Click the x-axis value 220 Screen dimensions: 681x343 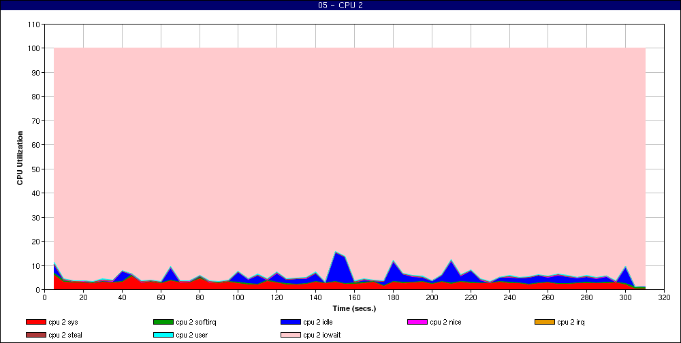(471, 297)
